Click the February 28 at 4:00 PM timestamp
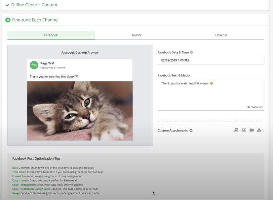 (x=52, y=68)
